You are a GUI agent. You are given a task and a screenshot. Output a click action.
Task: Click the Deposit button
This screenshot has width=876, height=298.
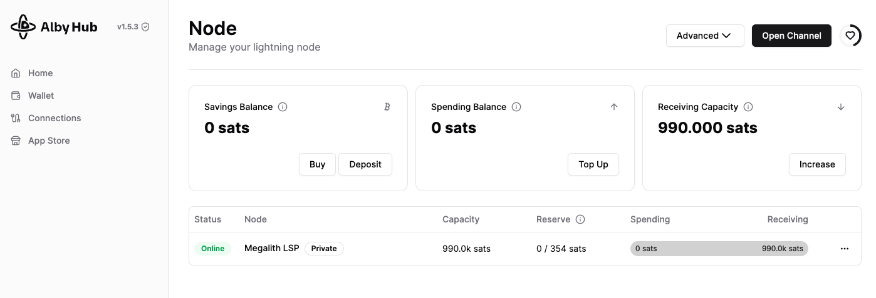pos(365,164)
